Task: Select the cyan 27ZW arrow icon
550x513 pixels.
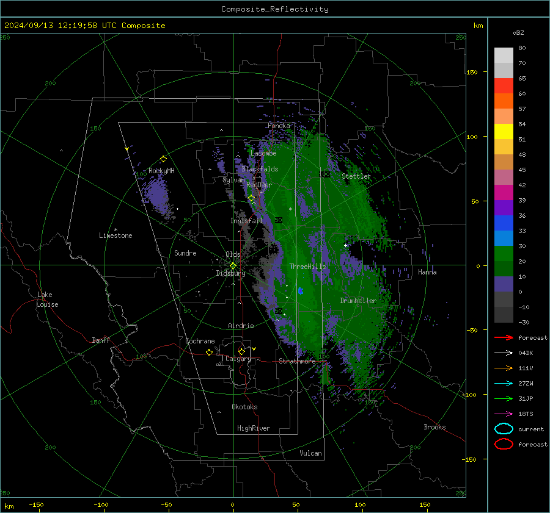Action: tap(504, 384)
